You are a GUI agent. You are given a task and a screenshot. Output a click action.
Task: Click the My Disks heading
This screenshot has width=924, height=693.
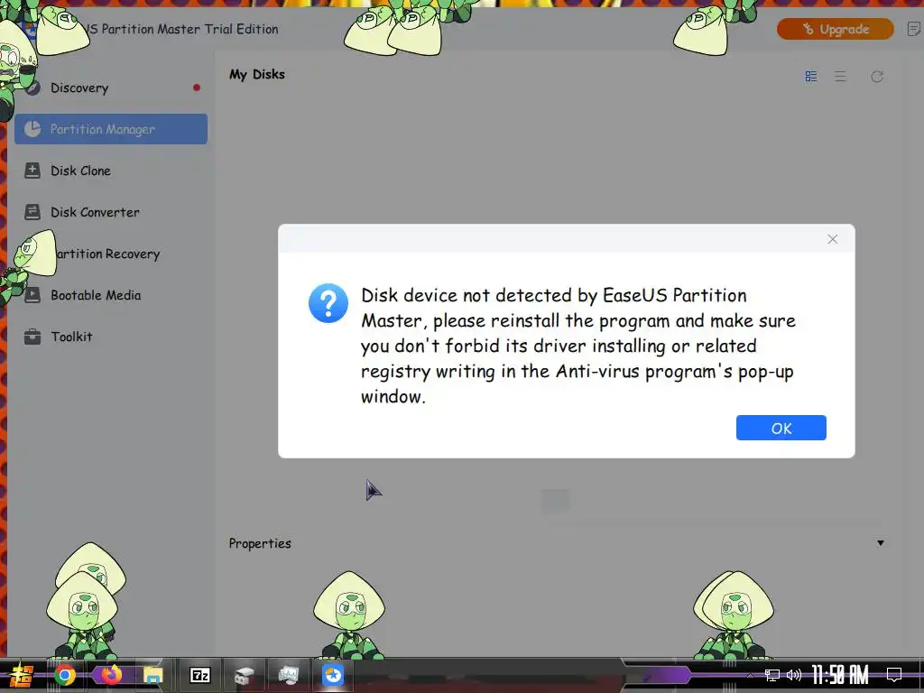coord(257,74)
